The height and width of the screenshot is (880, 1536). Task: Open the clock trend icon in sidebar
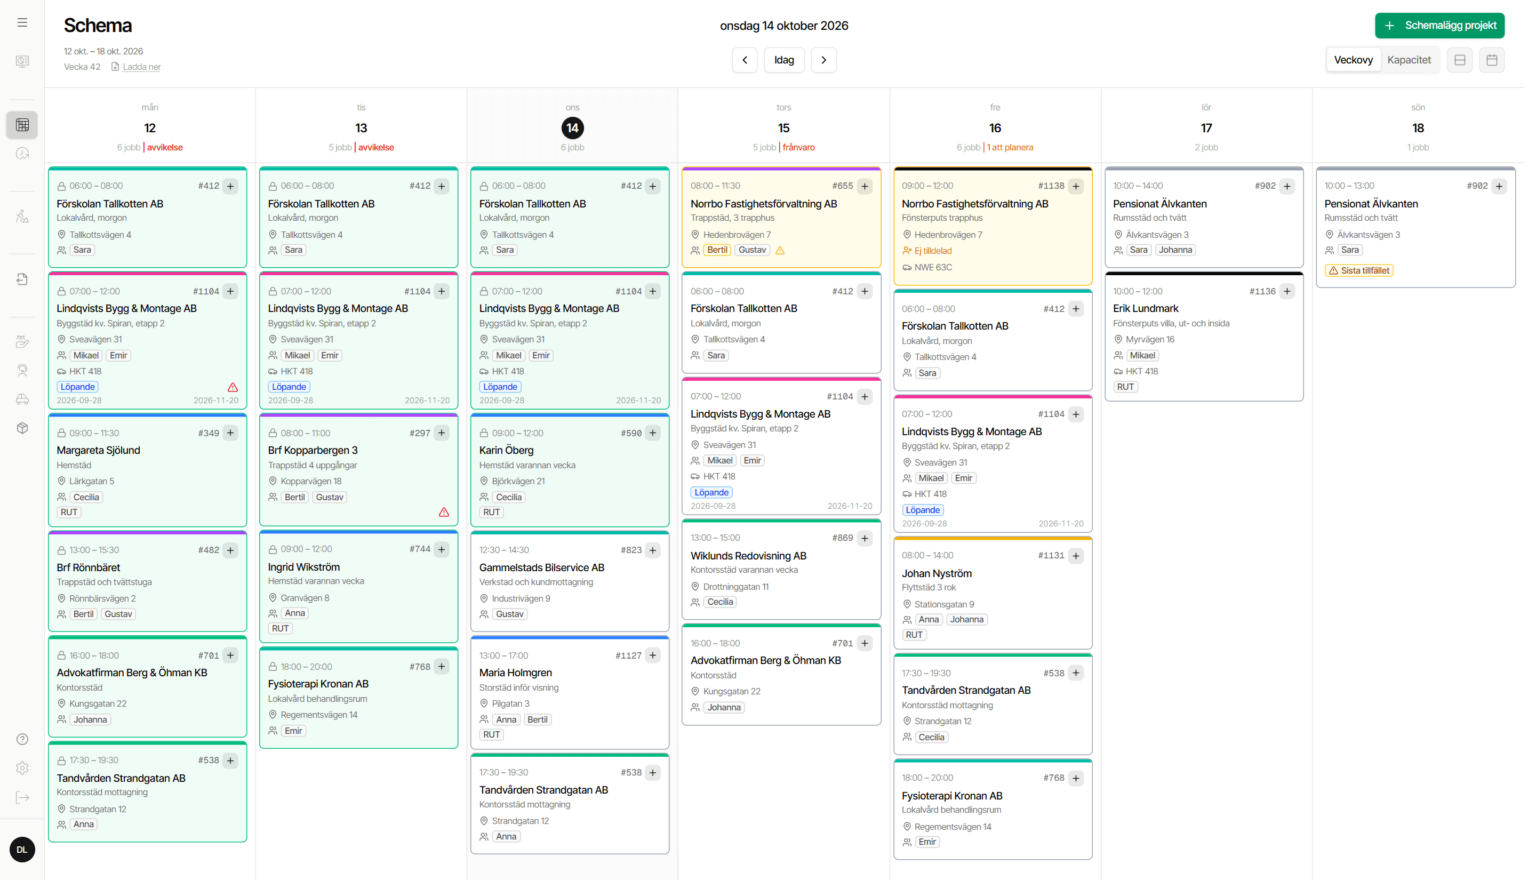pos(22,154)
